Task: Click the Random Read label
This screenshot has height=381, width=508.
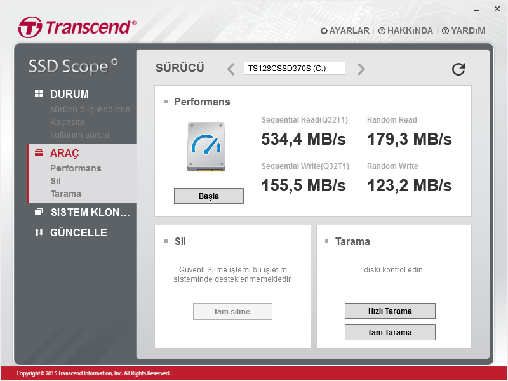Action: [x=392, y=120]
